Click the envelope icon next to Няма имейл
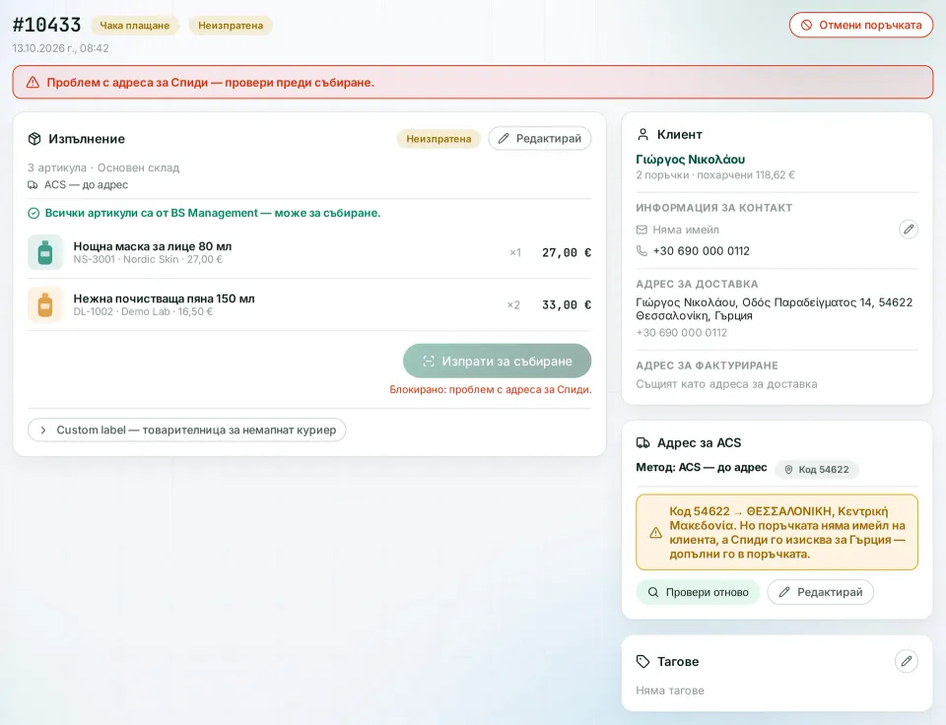 point(642,230)
